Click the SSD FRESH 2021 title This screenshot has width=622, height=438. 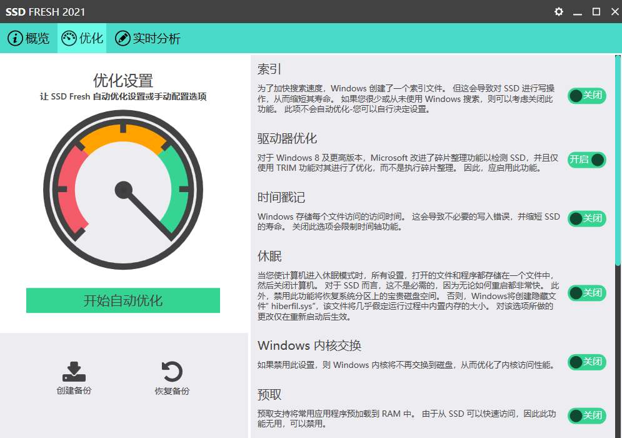[x=45, y=12]
